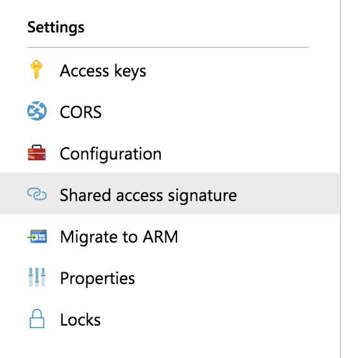Click the Settings section header
Screen dimensions: 354x358
coord(56,27)
